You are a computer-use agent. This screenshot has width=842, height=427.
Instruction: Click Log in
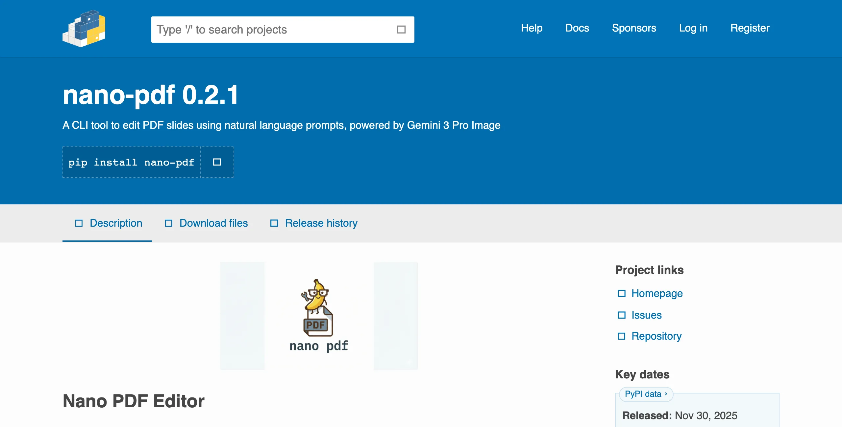click(x=693, y=28)
